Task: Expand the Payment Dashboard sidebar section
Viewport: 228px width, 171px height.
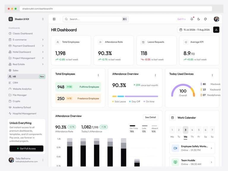Action: [26, 46]
